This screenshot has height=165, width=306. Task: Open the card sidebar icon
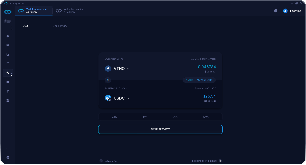(8, 82)
